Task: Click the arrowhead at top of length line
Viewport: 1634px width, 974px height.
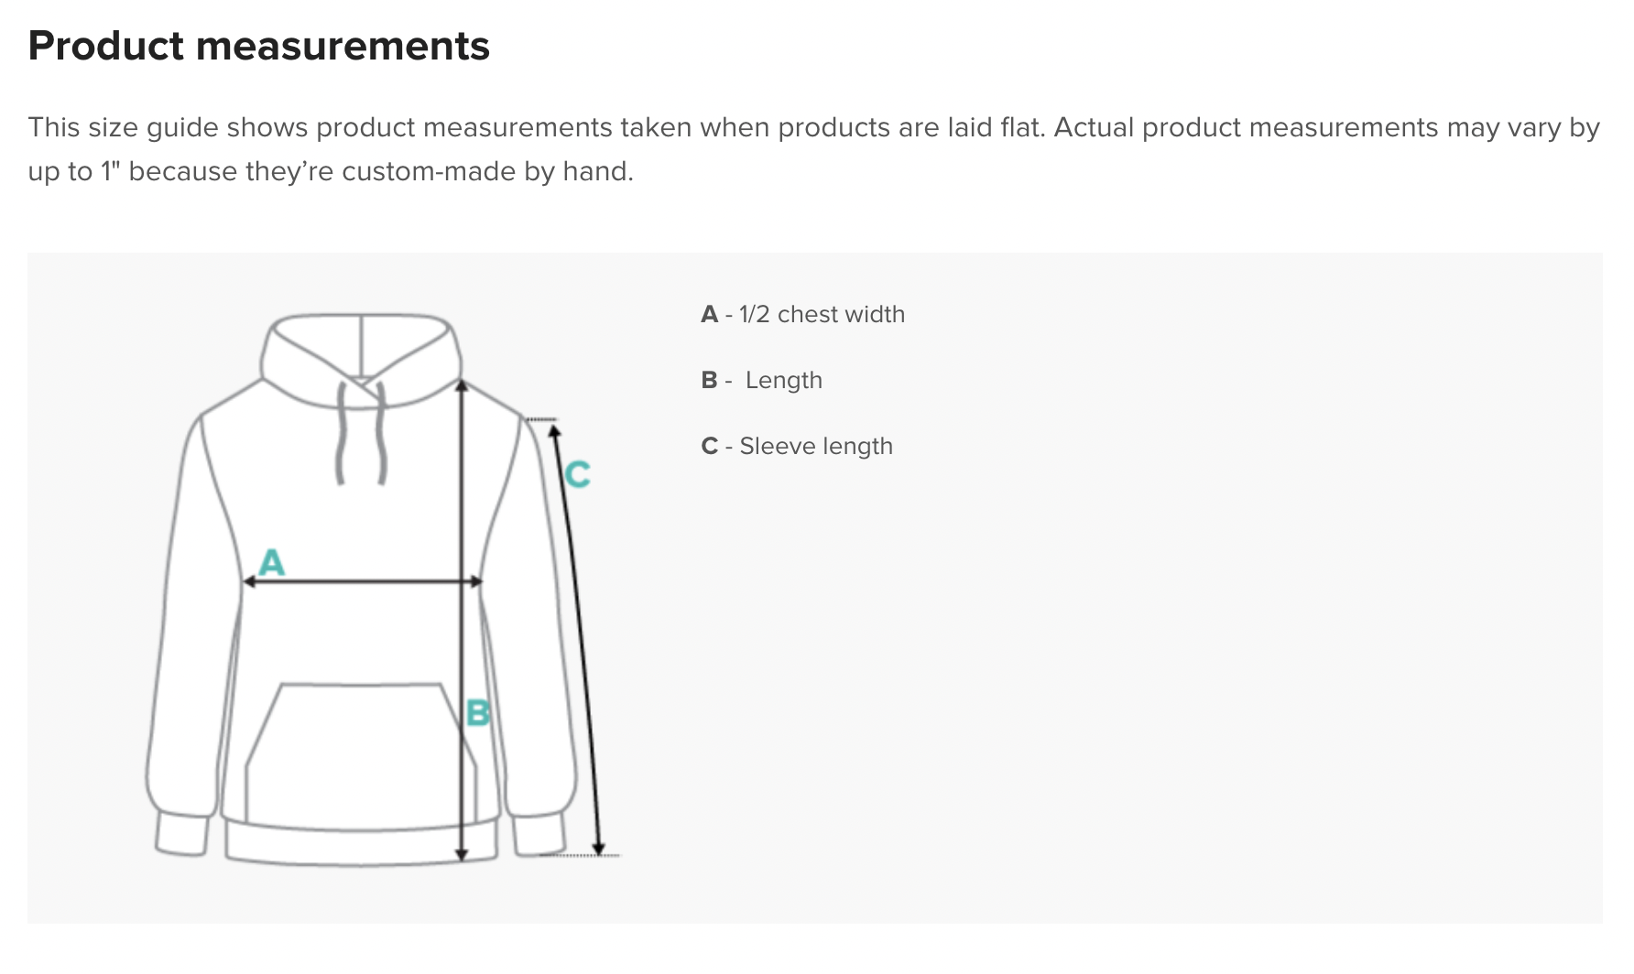Action: (x=462, y=385)
